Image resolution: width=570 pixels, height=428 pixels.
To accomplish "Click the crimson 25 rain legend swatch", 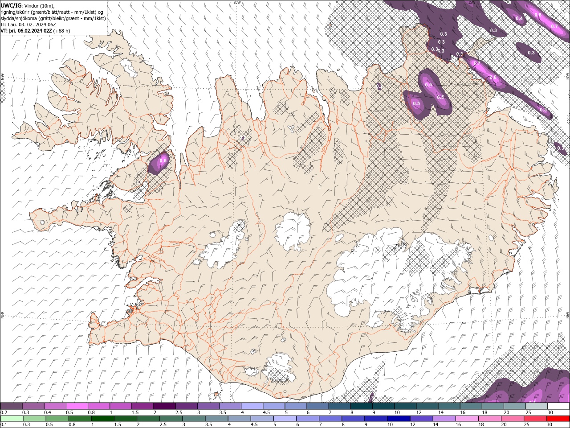I will [x=535, y=419].
